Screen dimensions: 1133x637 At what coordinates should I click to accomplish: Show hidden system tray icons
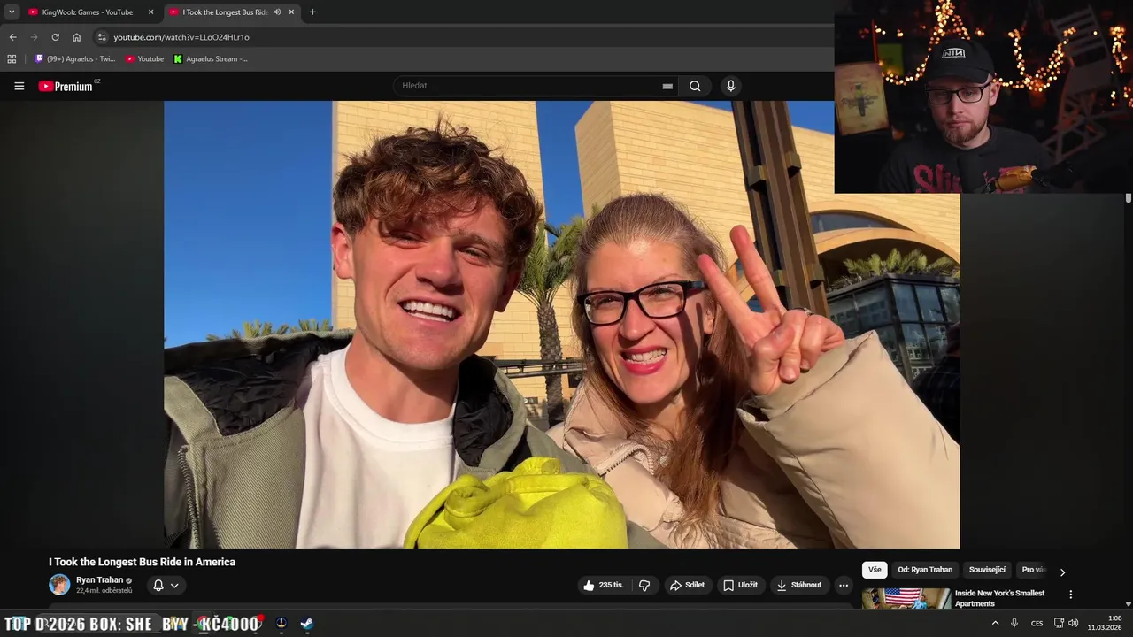coord(995,623)
